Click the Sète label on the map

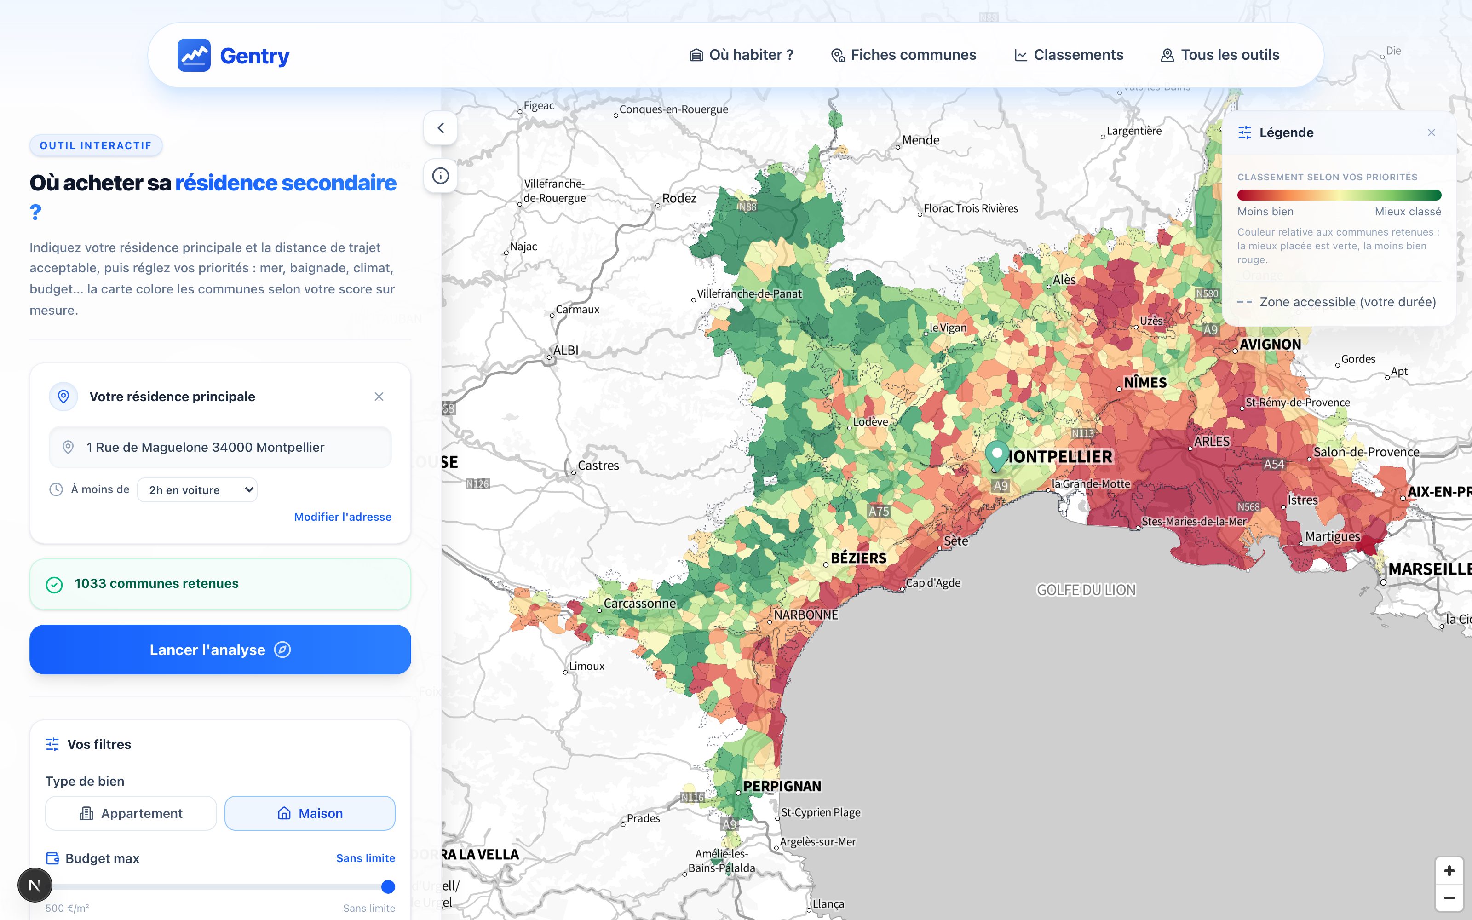point(955,541)
